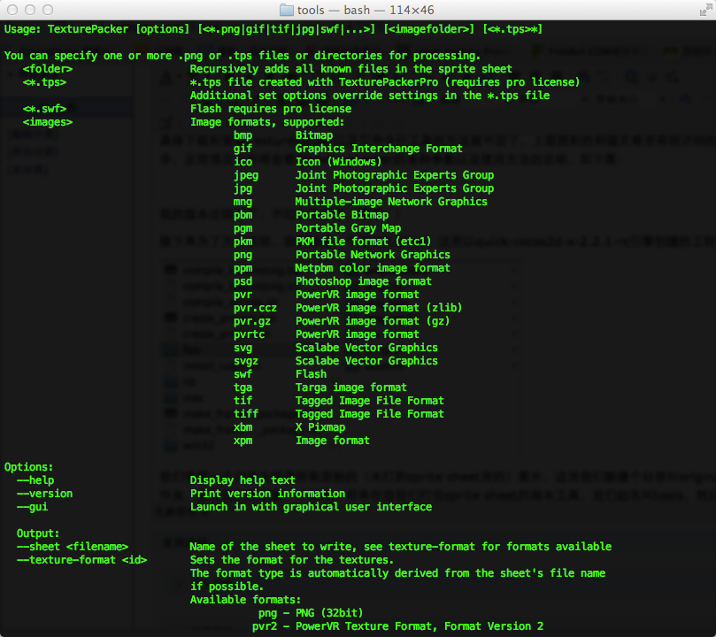Click the 'Usage: TexturePacker [options]' line
This screenshot has width=716, height=637.
pyautogui.click(x=273, y=29)
